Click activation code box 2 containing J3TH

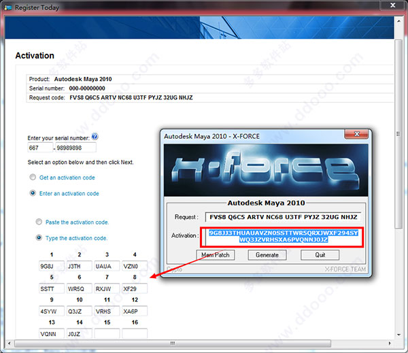pos(80,266)
